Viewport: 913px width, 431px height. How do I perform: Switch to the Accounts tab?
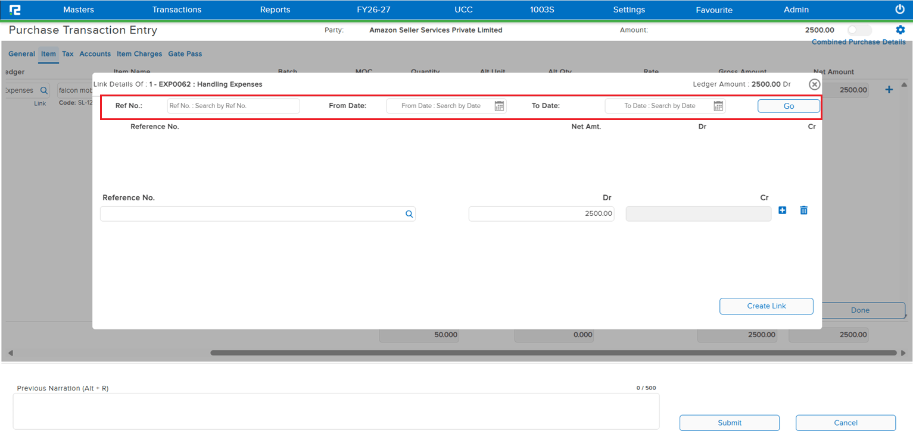(x=95, y=54)
